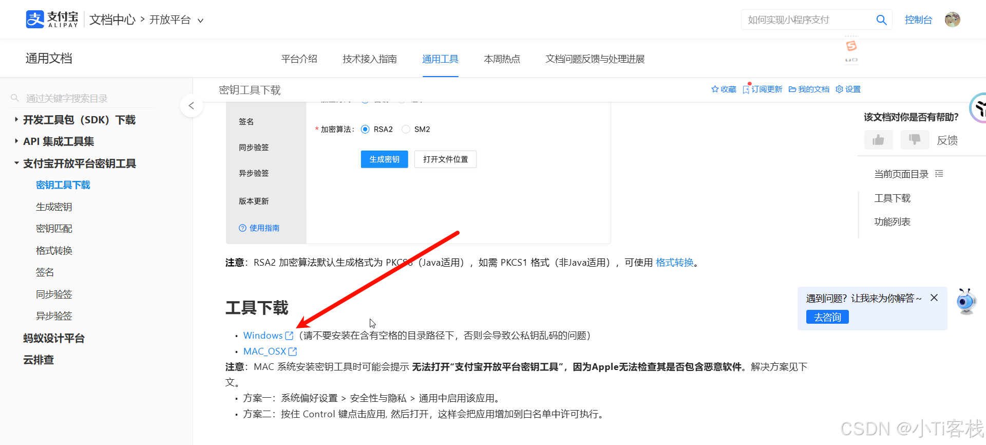Click the external link icon beside MAC_OSX
This screenshot has width=986, height=445.
click(293, 351)
